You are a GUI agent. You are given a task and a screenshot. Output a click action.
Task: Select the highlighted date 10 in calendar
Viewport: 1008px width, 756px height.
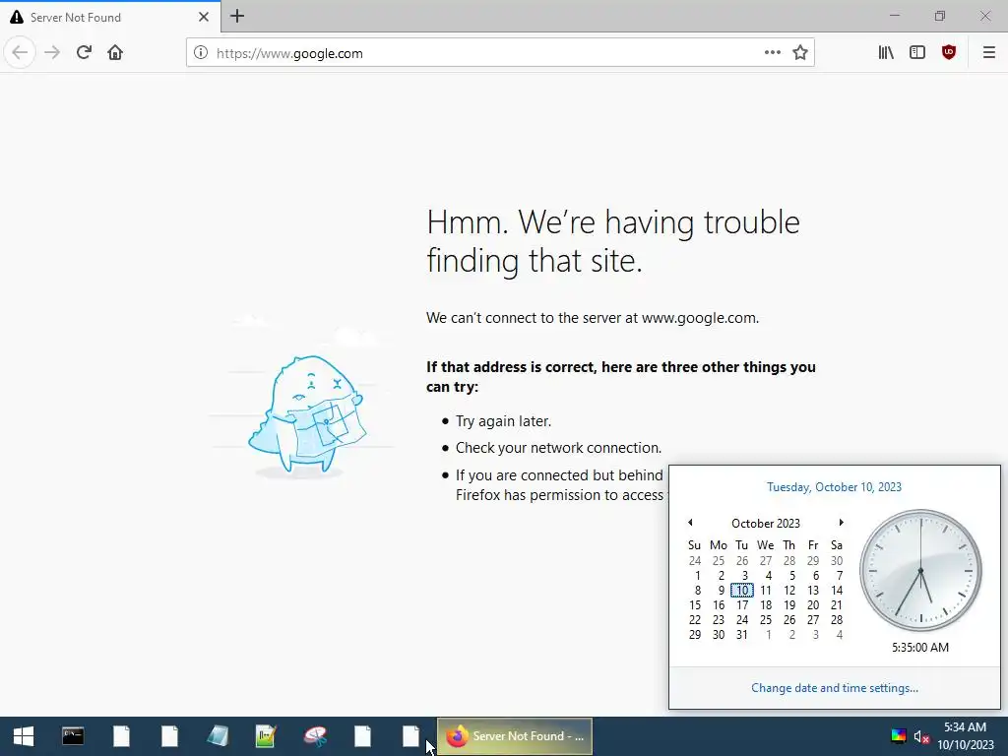point(742,591)
